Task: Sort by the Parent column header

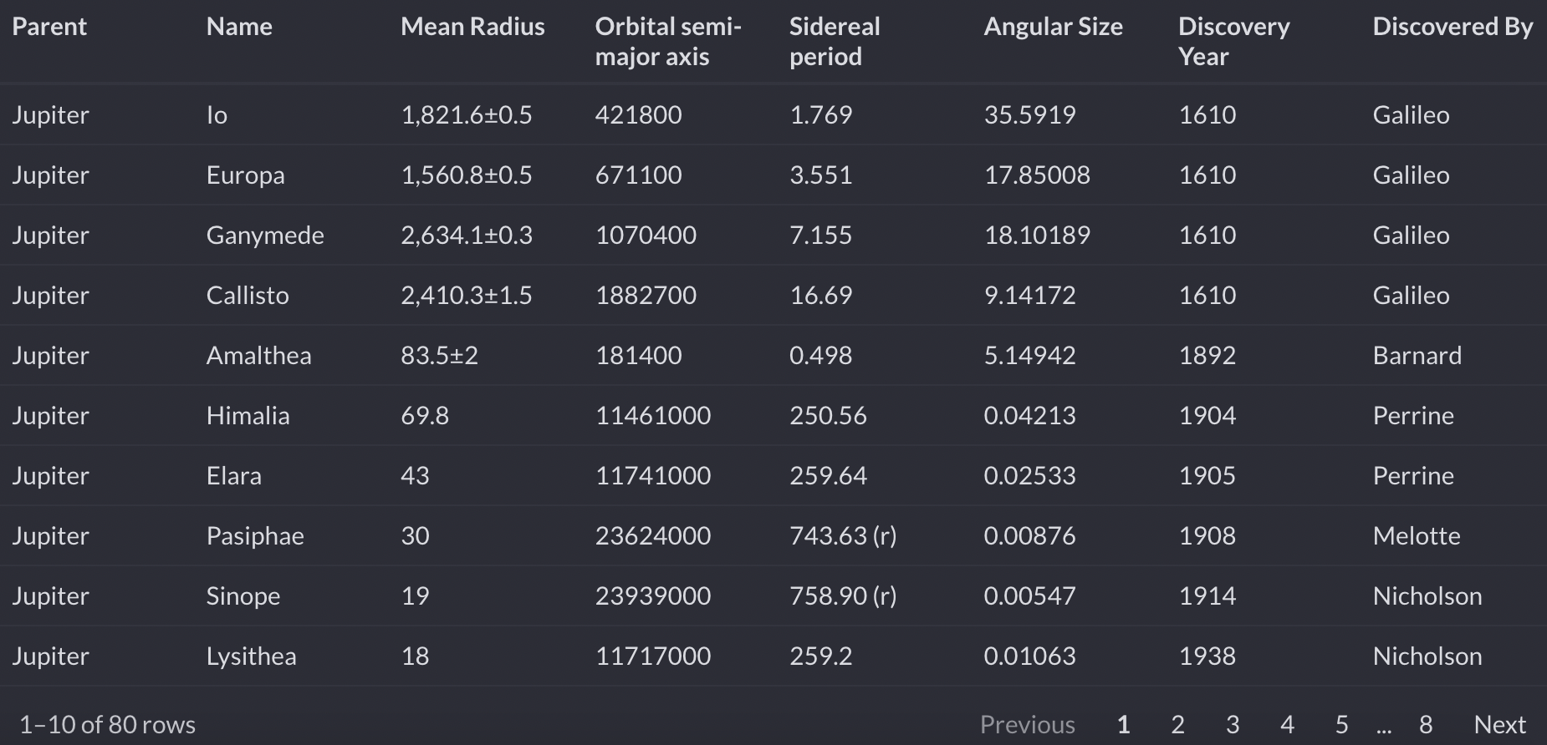Action: click(49, 27)
